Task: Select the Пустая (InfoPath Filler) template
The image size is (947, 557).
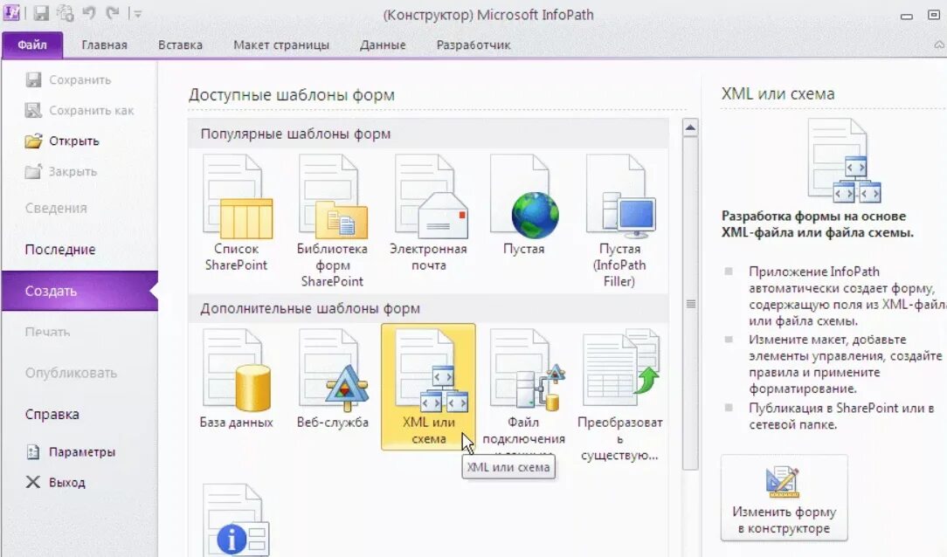Action: coord(619,222)
